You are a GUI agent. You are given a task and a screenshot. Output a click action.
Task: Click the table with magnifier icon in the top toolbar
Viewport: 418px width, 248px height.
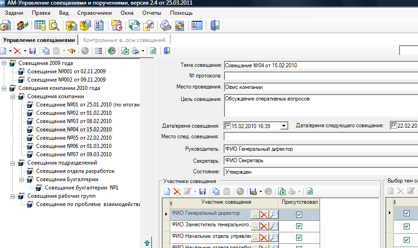pos(55,25)
